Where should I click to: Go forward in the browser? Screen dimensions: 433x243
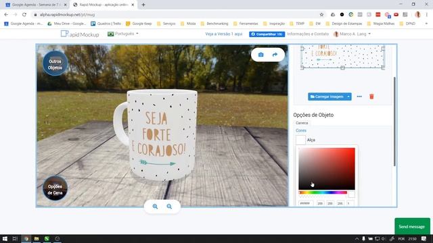[15, 14]
